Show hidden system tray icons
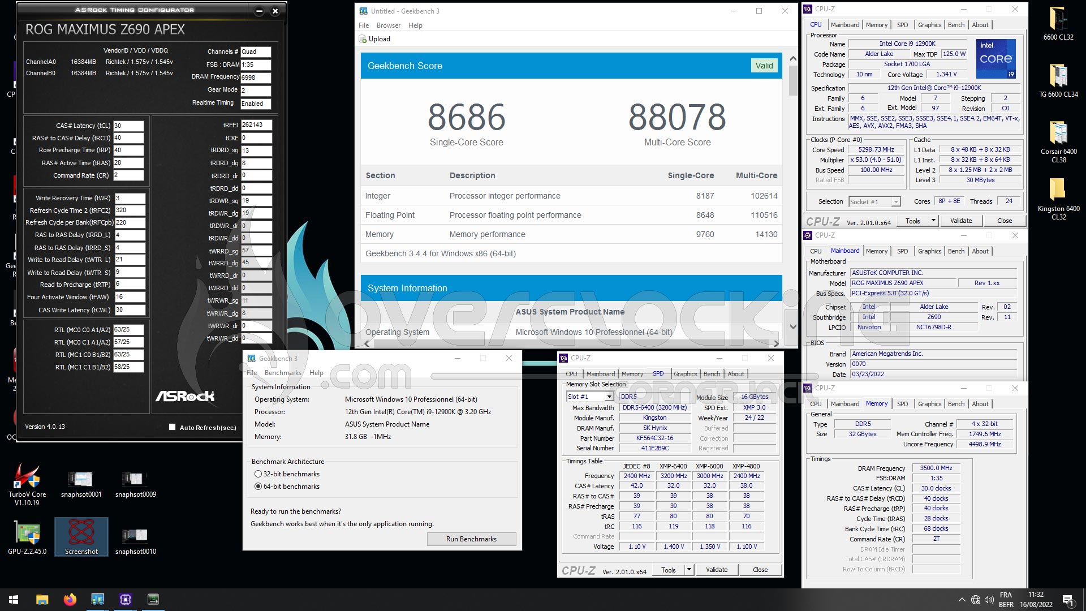Viewport: 1086px width, 611px height. pos(962,600)
